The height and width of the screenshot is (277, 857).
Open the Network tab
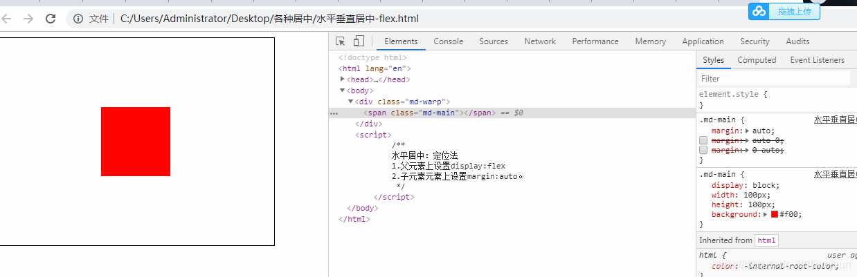point(540,41)
